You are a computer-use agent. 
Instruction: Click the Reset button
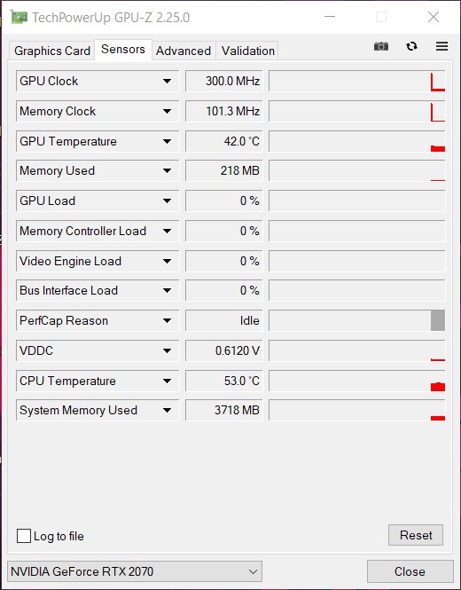click(x=416, y=535)
